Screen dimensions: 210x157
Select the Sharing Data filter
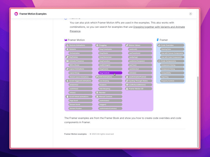(x=172, y=49)
